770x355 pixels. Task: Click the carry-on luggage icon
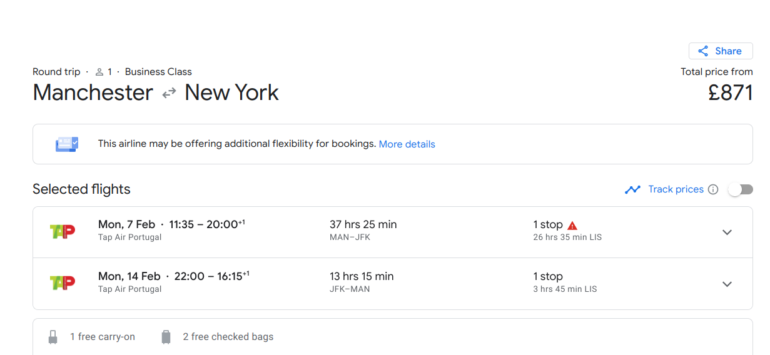[53, 337]
